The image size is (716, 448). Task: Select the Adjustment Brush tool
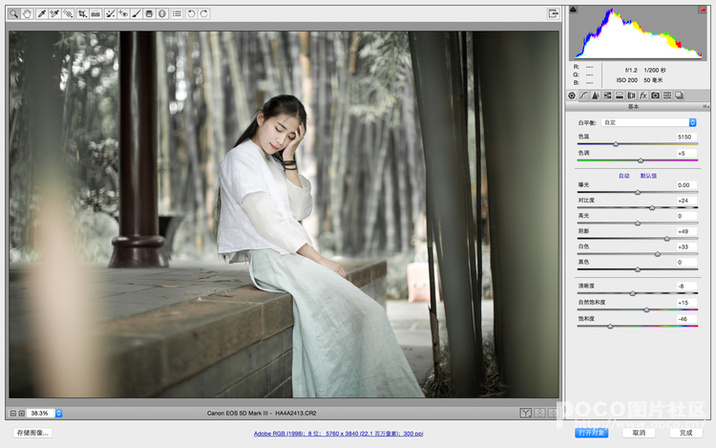pos(137,13)
